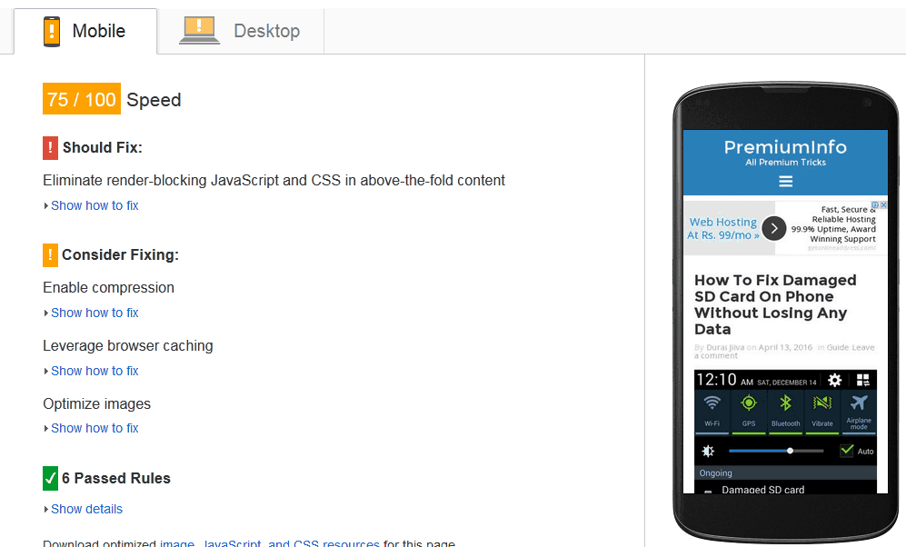Select the Mobile tab

(x=85, y=31)
